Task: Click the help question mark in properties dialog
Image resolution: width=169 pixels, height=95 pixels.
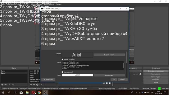Action: click(121, 8)
